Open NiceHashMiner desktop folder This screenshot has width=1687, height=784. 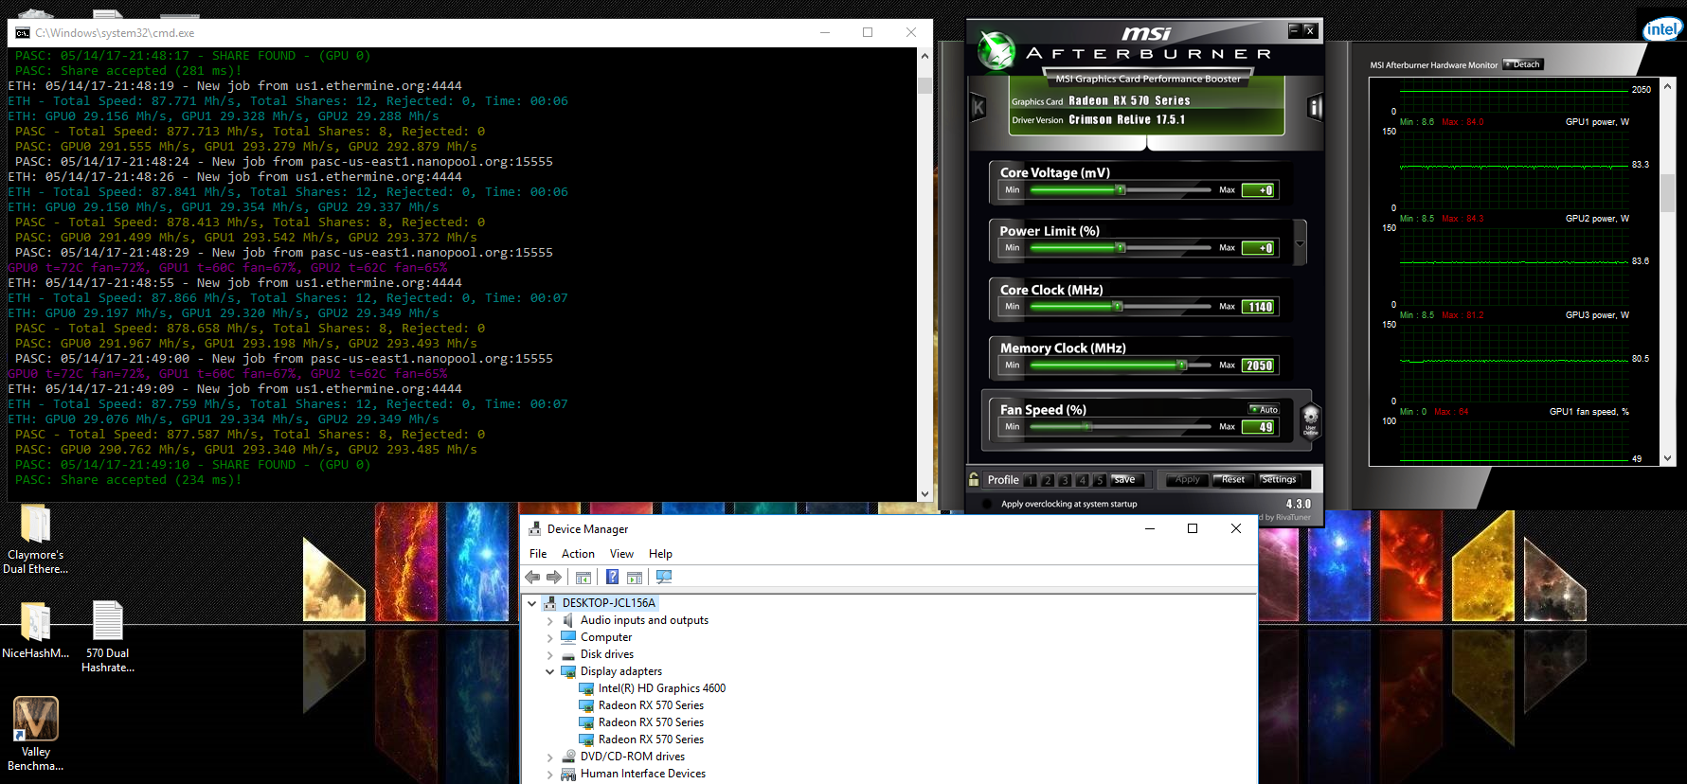point(36,629)
